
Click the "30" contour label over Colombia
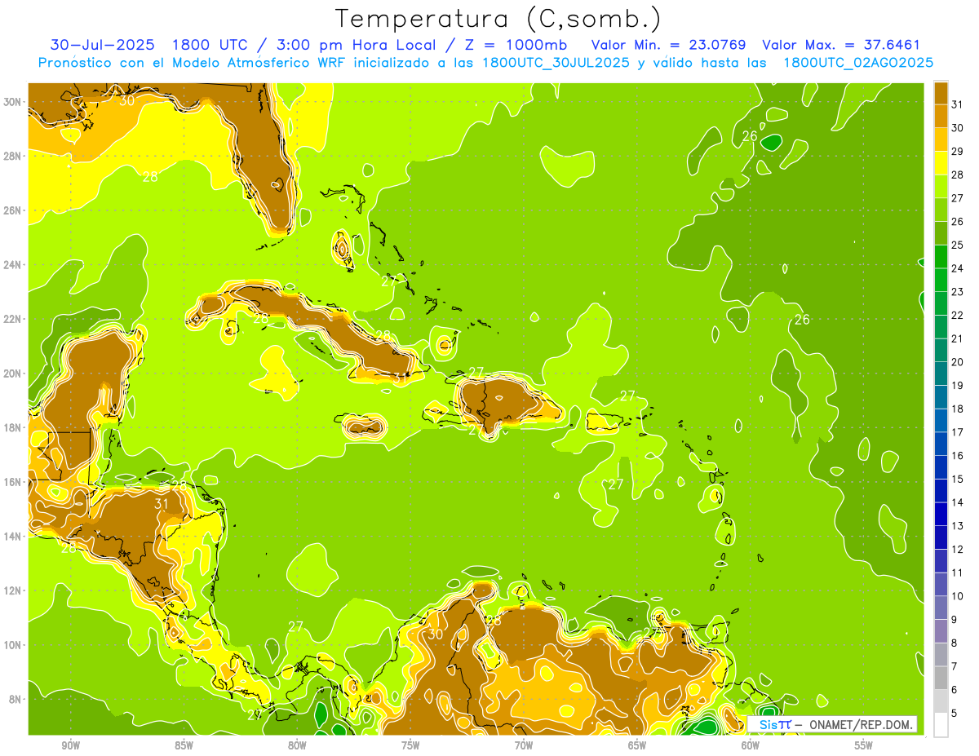pos(436,634)
